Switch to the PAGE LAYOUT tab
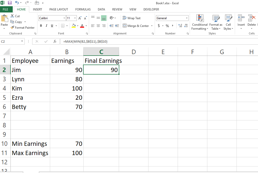This screenshot has width=258, height=173. click(x=59, y=9)
